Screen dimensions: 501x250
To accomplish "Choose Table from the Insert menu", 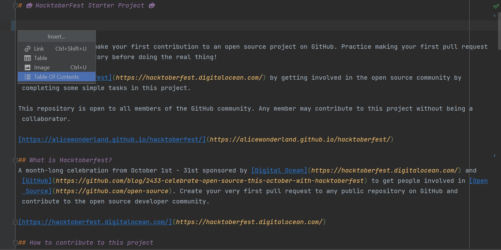I will tap(57, 58).
